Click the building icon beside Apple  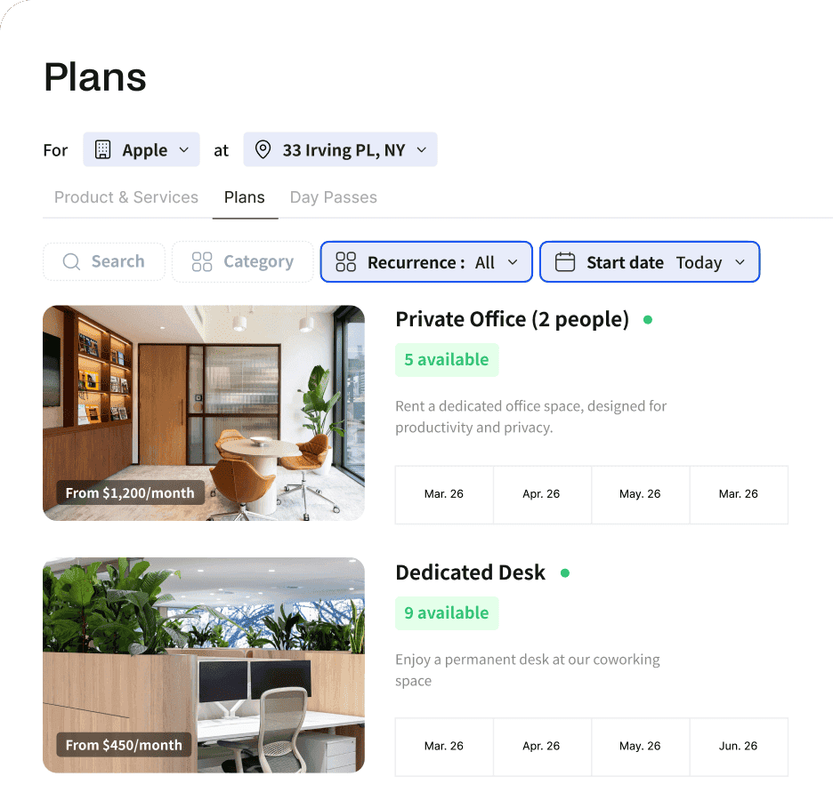102,149
